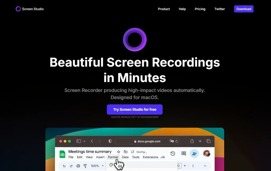271x171 pixels.
Task: Star the Meetings time summary document
Action: [x=118, y=152]
